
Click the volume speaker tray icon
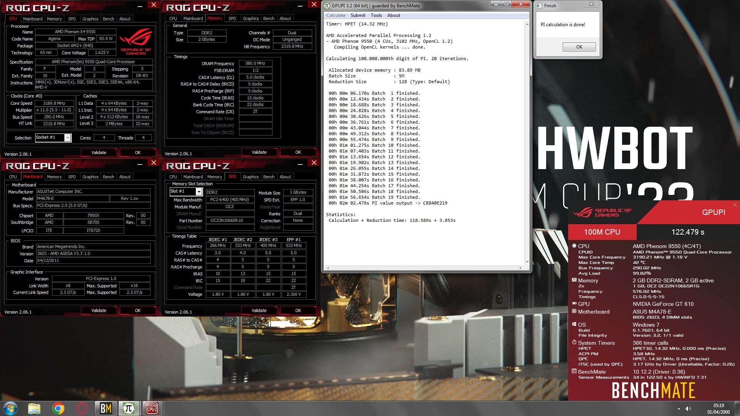tap(688, 409)
